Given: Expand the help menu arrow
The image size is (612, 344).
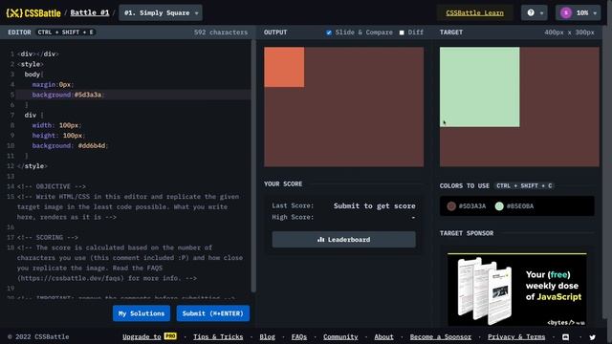Looking at the screenshot, I should pyautogui.click(x=541, y=13).
